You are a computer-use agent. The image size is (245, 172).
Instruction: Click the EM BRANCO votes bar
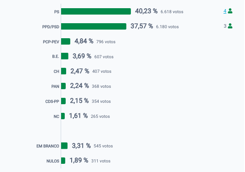pos(64,146)
